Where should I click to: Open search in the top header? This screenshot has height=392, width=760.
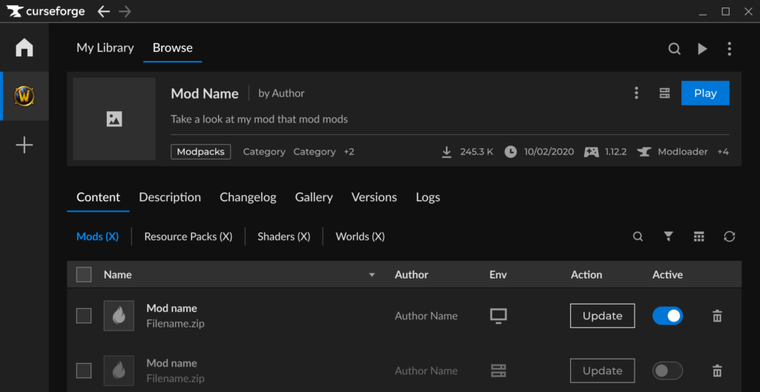click(674, 49)
